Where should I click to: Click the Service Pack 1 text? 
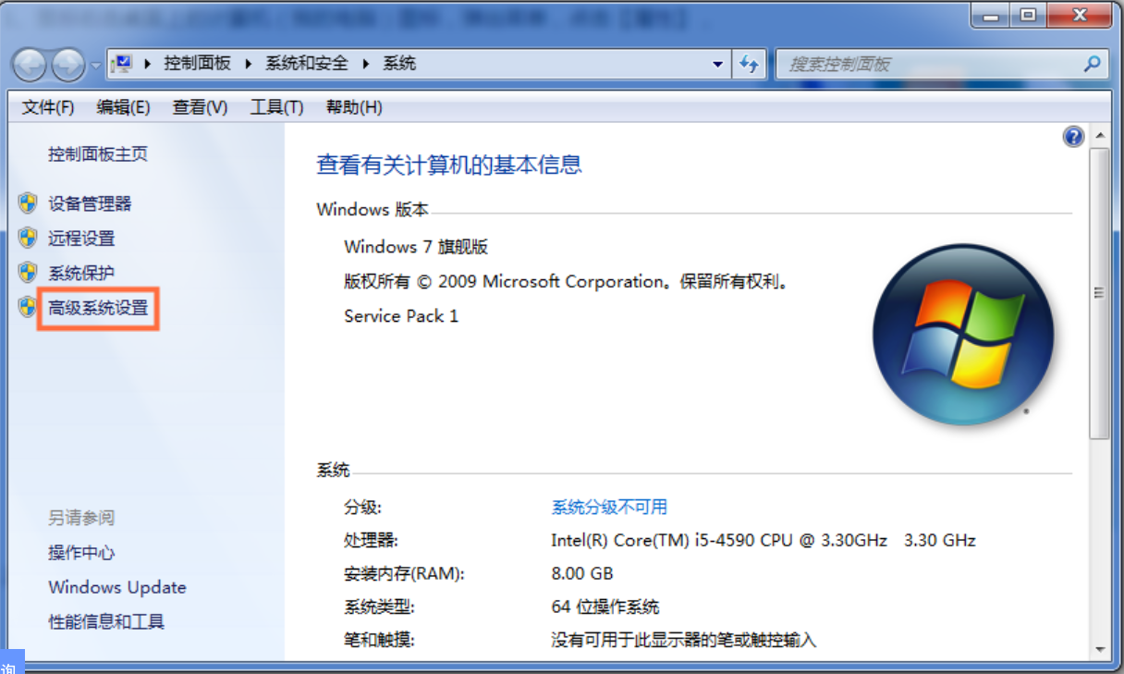pyautogui.click(x=401, y=315)
